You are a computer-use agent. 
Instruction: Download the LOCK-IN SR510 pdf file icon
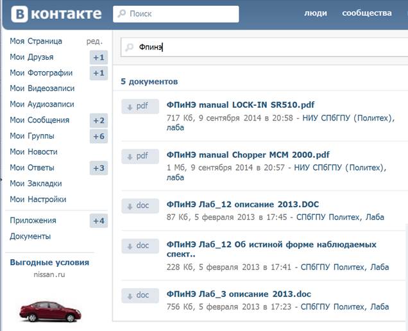[140, 106]
